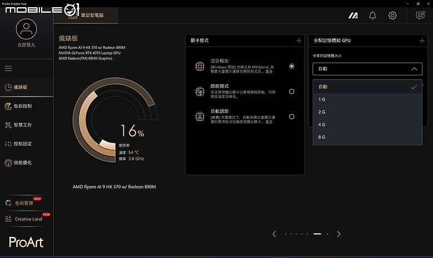The image size is (433, 258).
Task: Click the color control palette icon
Action: pyautogui.click(x=8, y=106)
